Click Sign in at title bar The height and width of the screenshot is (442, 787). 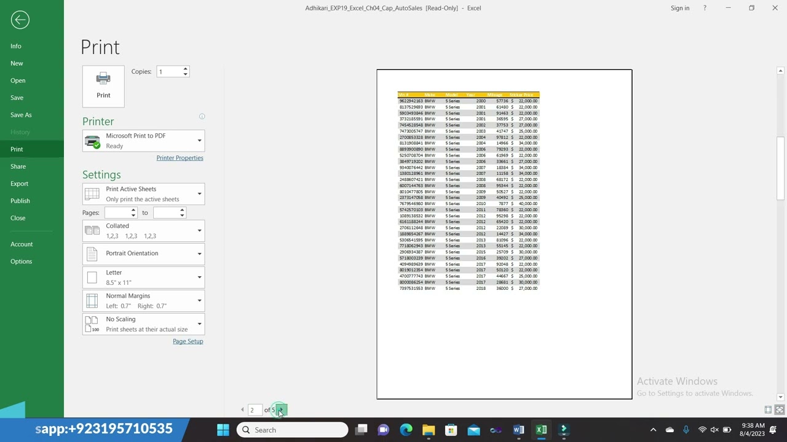680,8
